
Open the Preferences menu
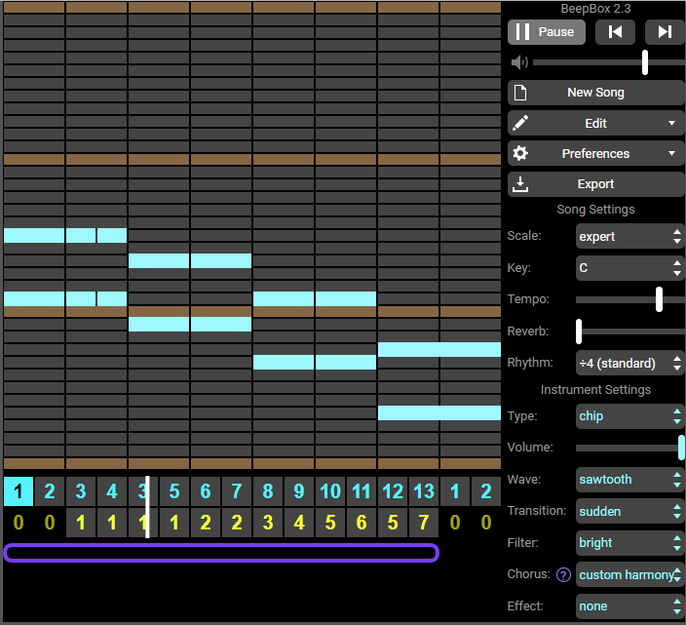tap(596, 153)
